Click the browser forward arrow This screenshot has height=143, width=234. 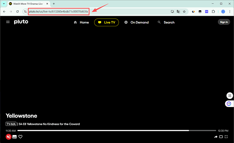pos(11,11)
